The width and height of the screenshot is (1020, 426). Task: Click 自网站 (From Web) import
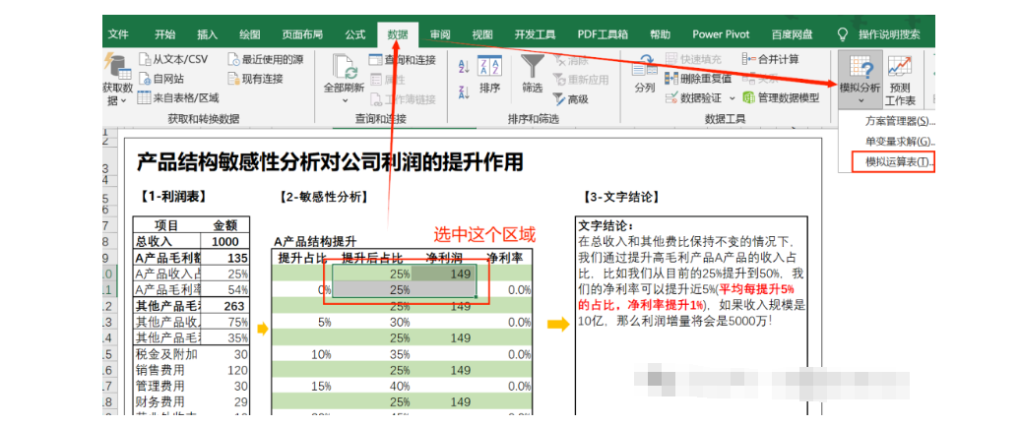click(x=161, y=79)
